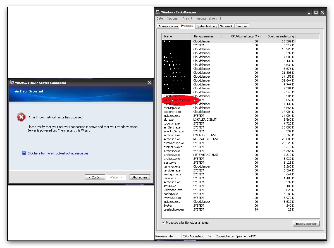Click the 'CPU-Auslastung: 1%' status entry
The width and height of the screenshot is (334, 248).
[x=197, y=236]
